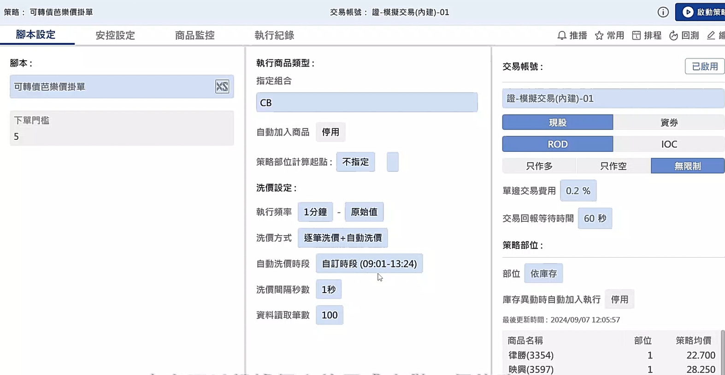Open 排程 calendar icon
The height and width of the screenshot is (375, 725).
[x=636, y=35]
